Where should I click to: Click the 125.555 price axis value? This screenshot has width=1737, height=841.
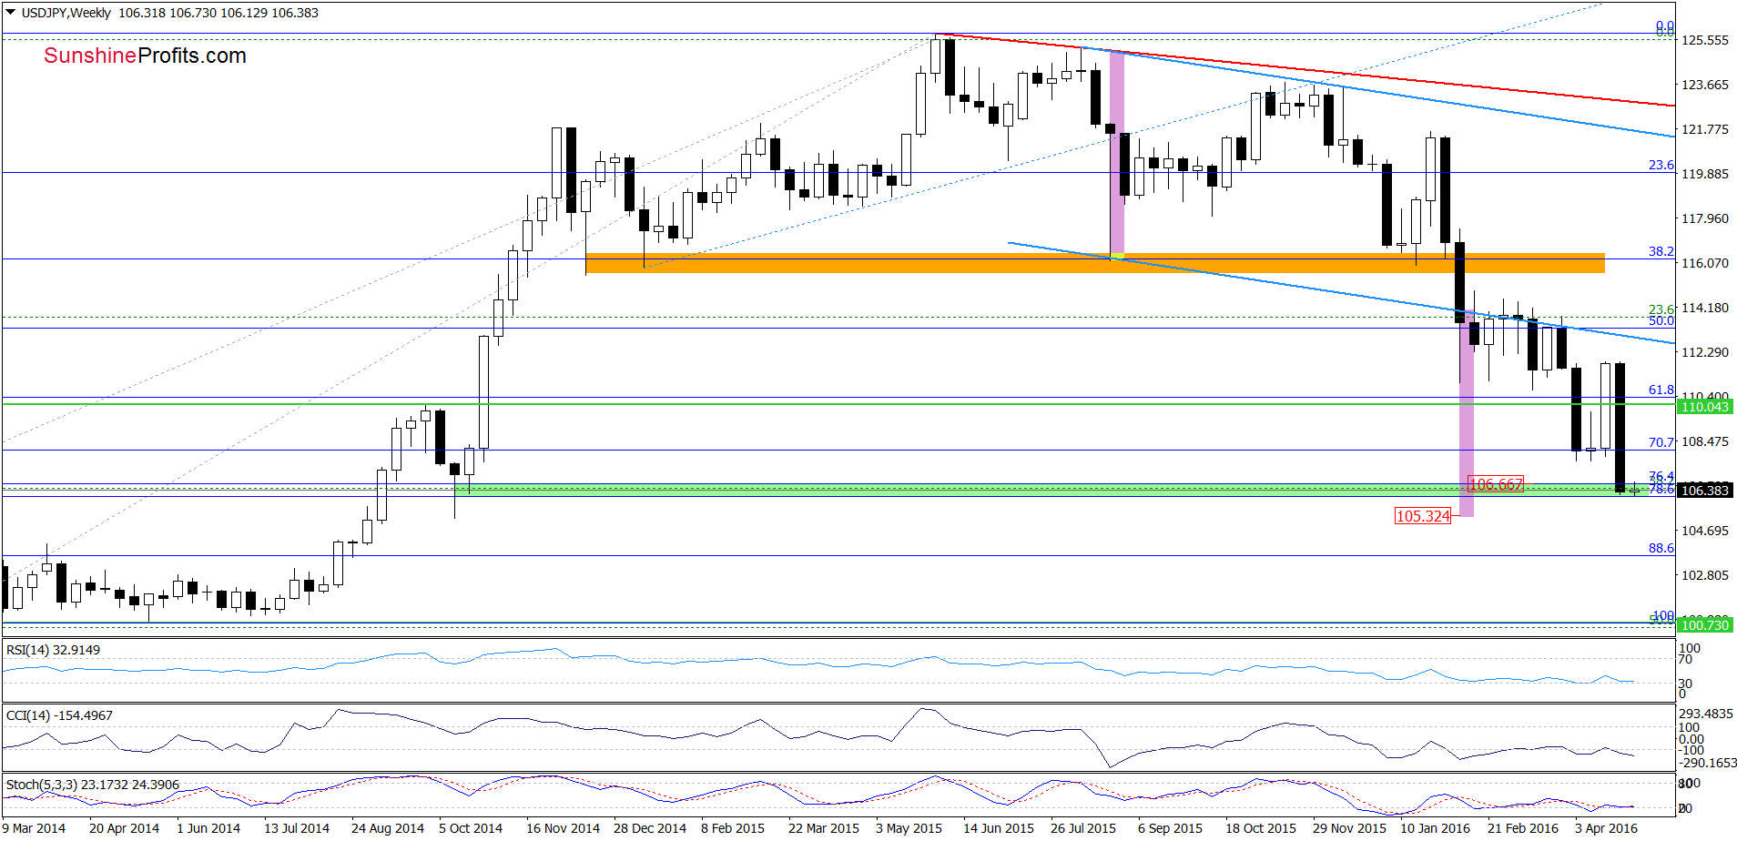[1705, 40]
